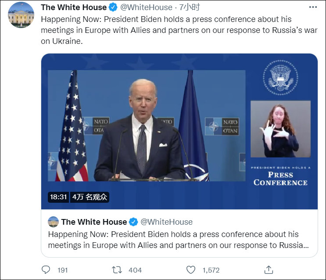Open The White House display name link
This screenshot has width=326, height=280.
[74, 7]
